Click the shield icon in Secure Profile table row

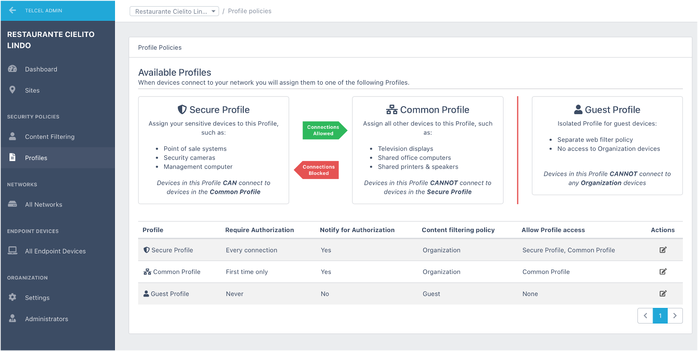click(146, 250)
